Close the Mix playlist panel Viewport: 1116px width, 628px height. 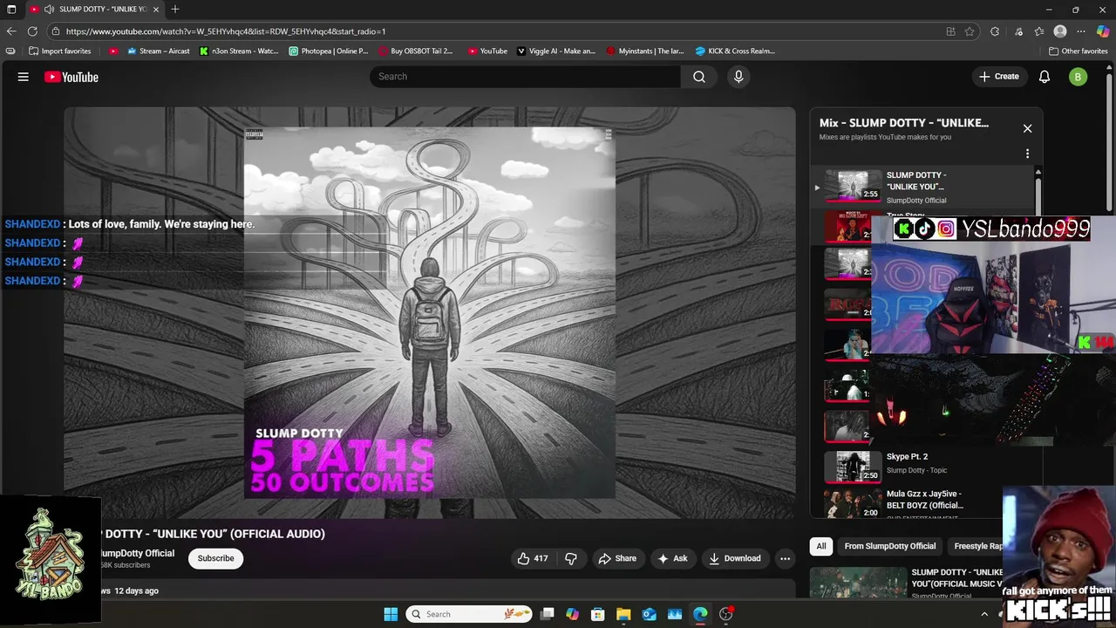click(1027, 128)
